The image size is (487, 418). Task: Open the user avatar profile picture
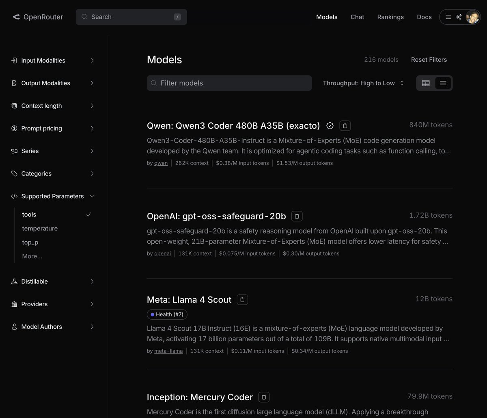[x=472, y=17]
